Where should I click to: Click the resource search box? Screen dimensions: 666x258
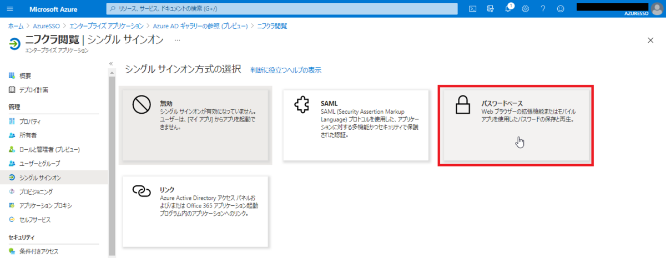pyautogui.click(x=282, y=9)
